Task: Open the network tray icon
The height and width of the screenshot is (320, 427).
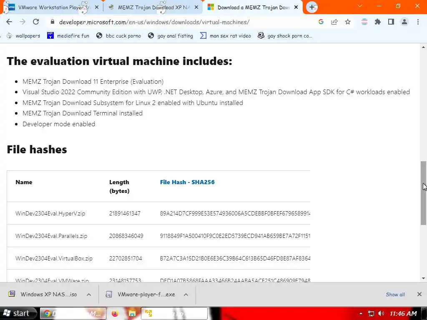Action: tap(371, 313)
